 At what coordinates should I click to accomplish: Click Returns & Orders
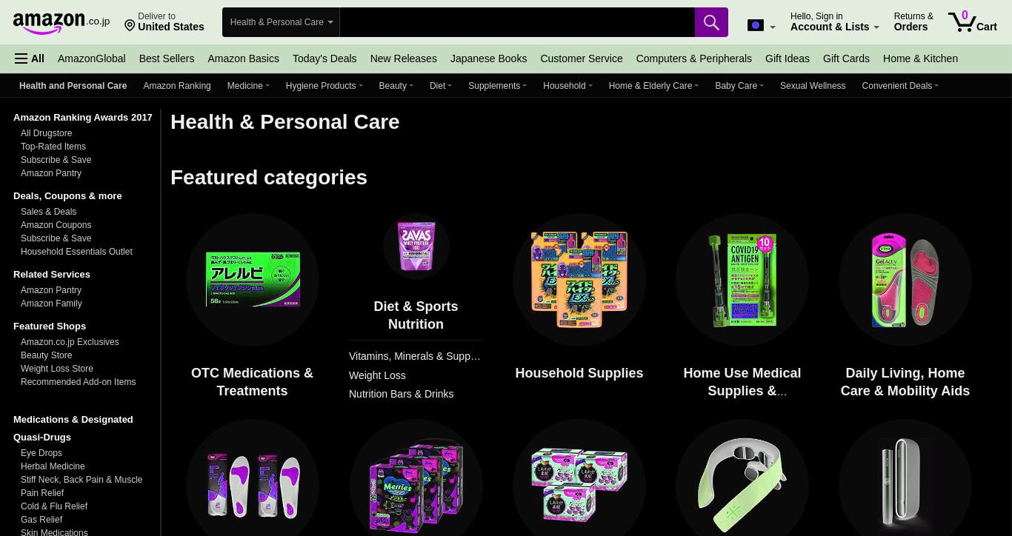(913, 21)
